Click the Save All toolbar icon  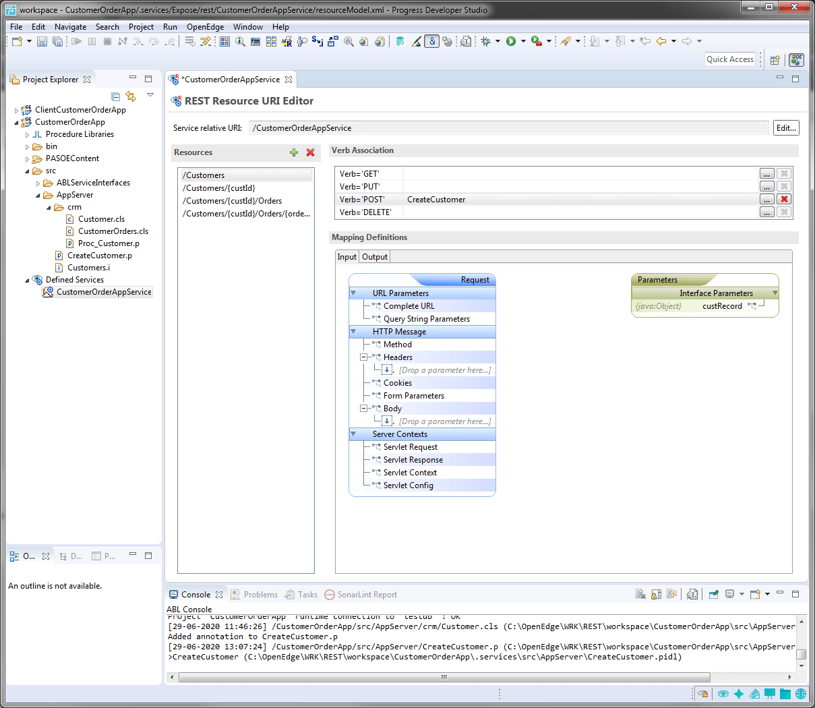(58, 41)
